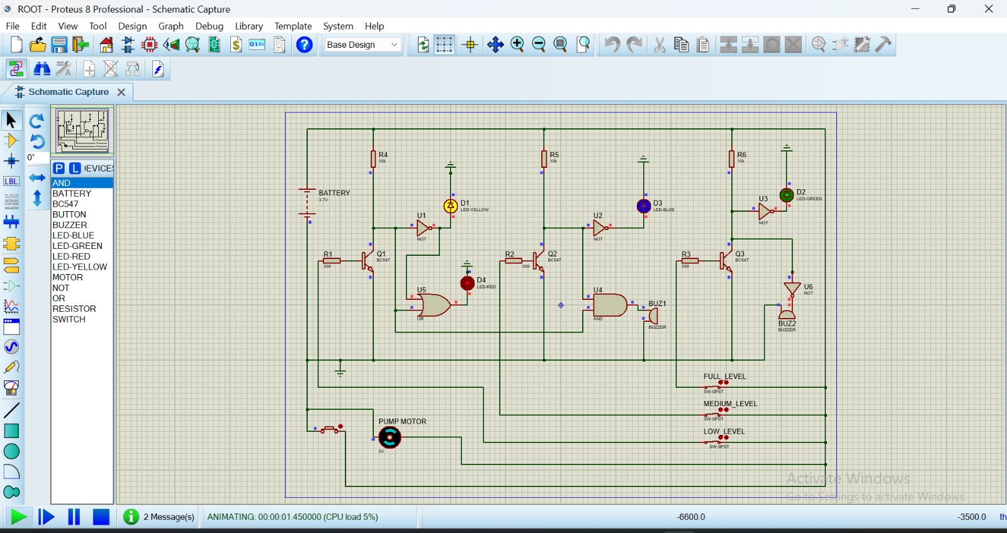Screen dimensions: 1007x533
Task: Open the Template menu
Action: click(x=293, y=26)
